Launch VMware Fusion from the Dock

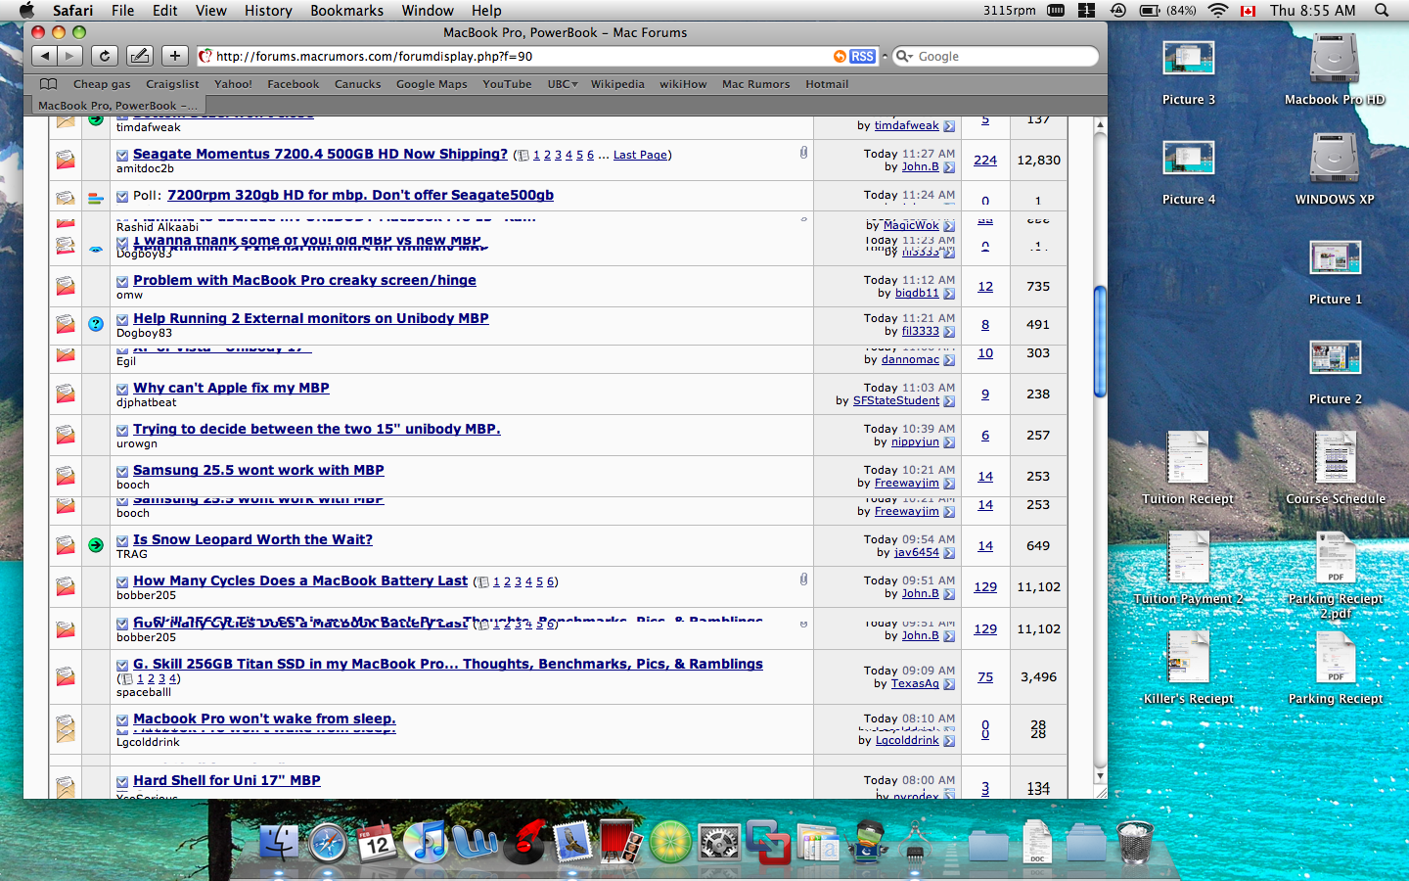[768, 841]
